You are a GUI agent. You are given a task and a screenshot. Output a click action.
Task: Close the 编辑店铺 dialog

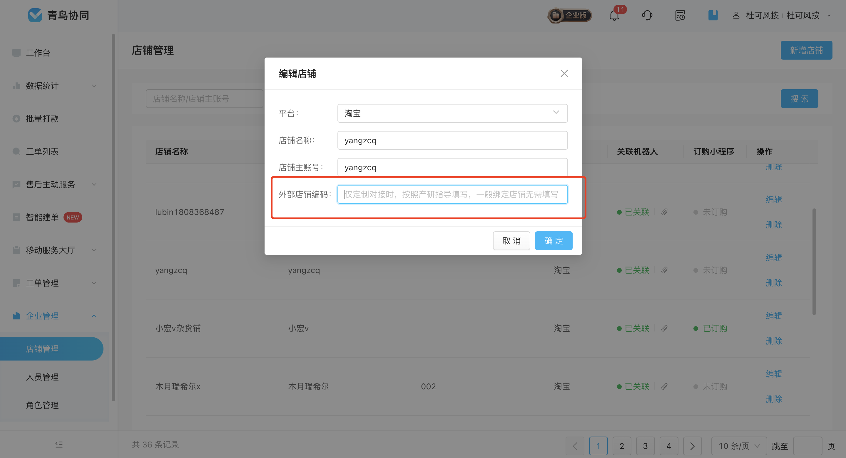click(564, 73)
